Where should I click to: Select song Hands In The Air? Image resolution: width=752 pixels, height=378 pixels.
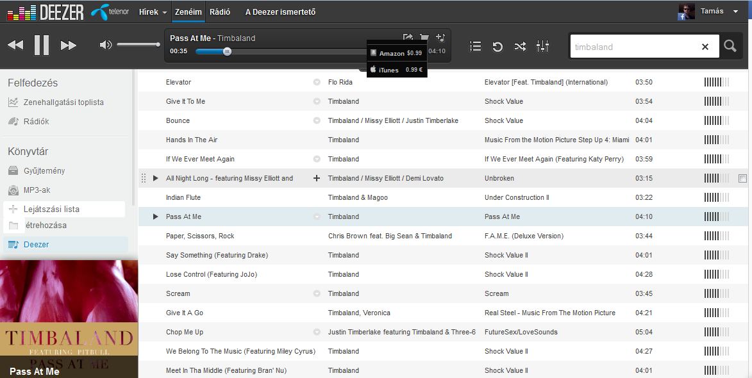pyautogui.click(x=191, y=140)
